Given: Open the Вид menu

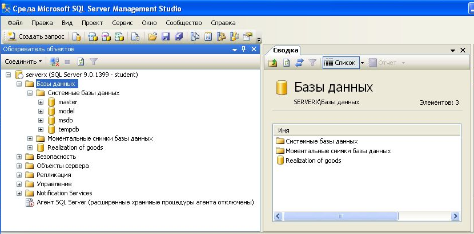Looking at the screenshot, I should pos(67,23).
